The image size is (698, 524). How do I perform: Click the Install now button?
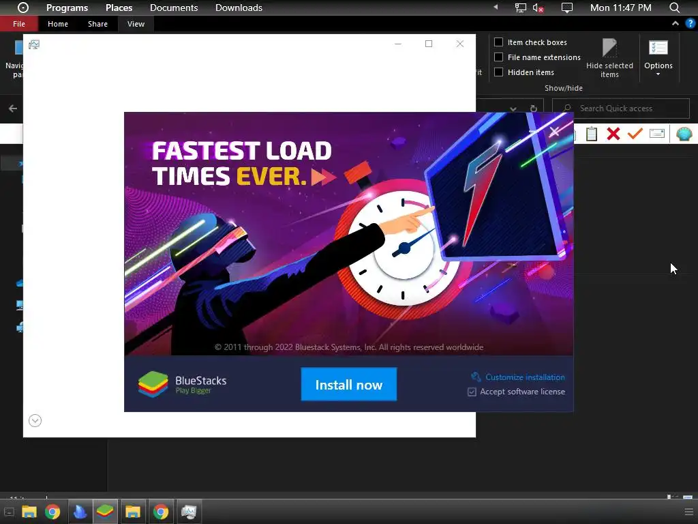(348, 384)
